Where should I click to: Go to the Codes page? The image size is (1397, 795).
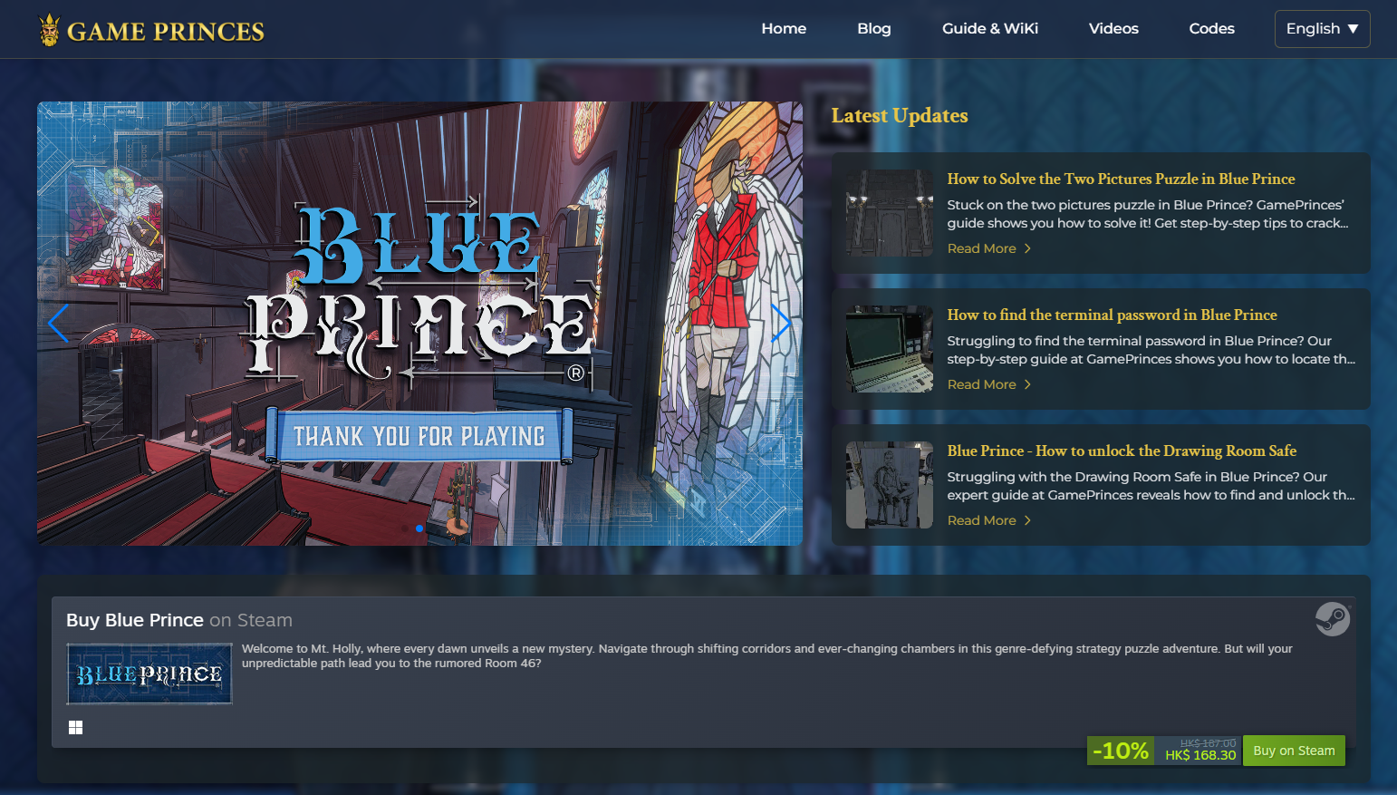pos(1211,28)
